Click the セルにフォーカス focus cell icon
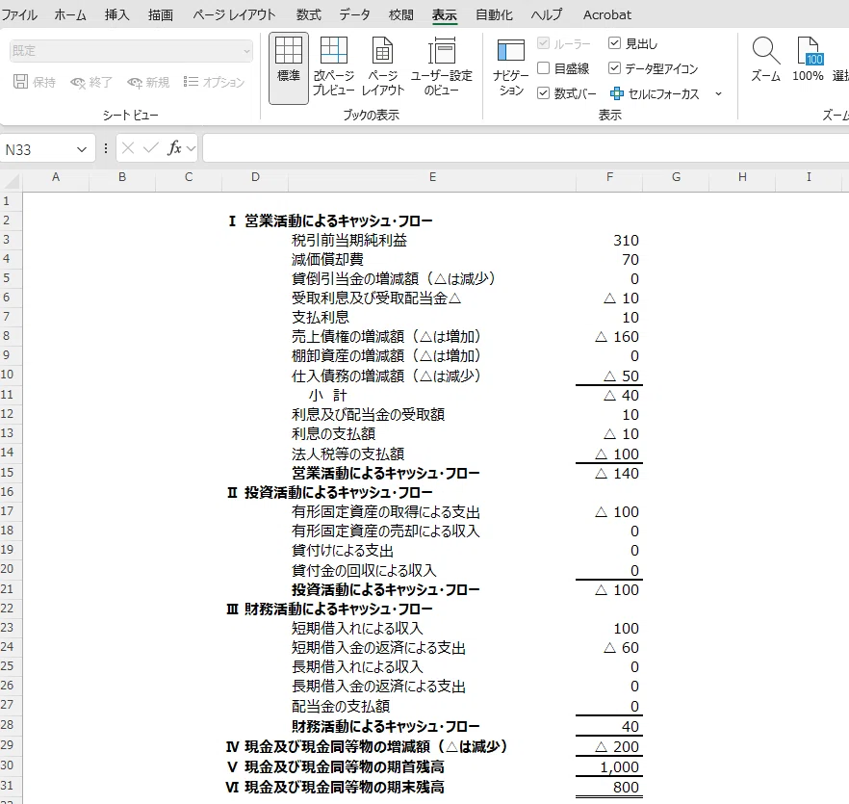 click(616, 93)
